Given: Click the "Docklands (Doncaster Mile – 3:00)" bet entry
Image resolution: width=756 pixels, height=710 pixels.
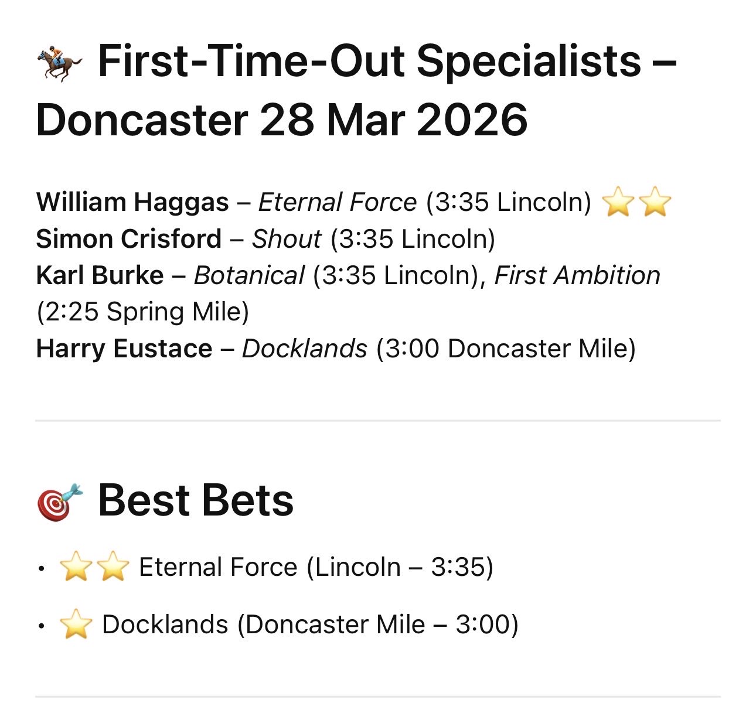Looking at the screenshot, I should coord(310,625).
